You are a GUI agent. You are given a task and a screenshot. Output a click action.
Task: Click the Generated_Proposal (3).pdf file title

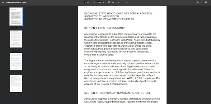pos(16,2)
